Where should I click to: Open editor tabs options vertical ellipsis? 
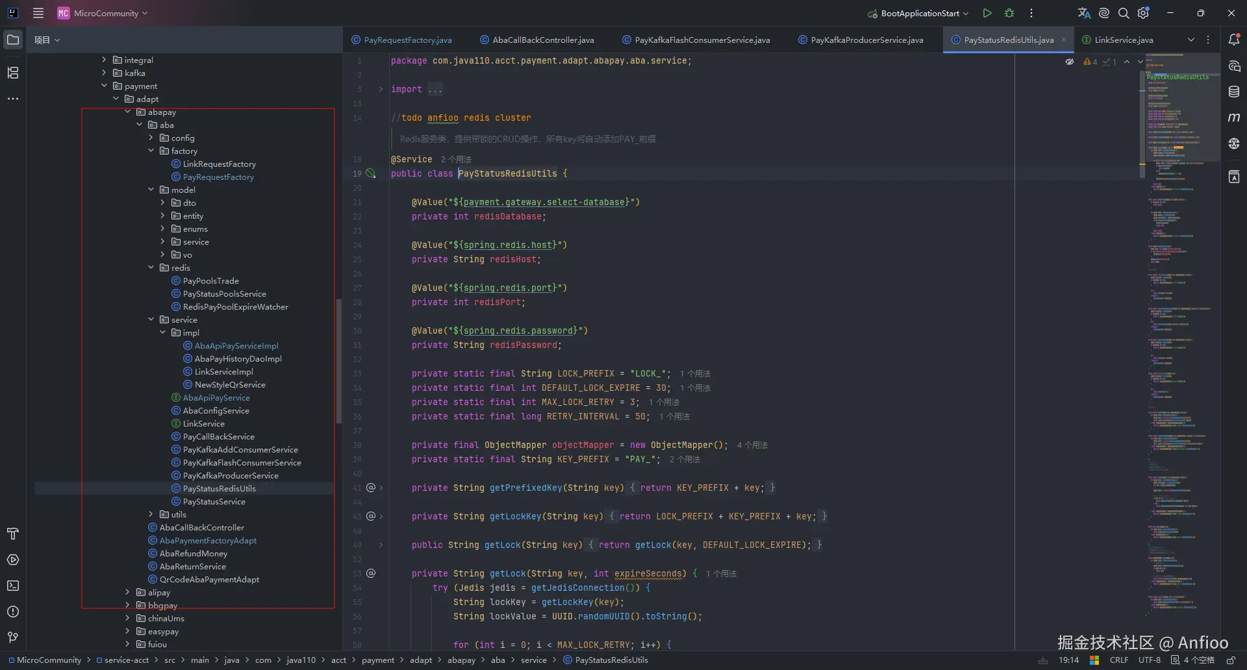(1208, 40)
